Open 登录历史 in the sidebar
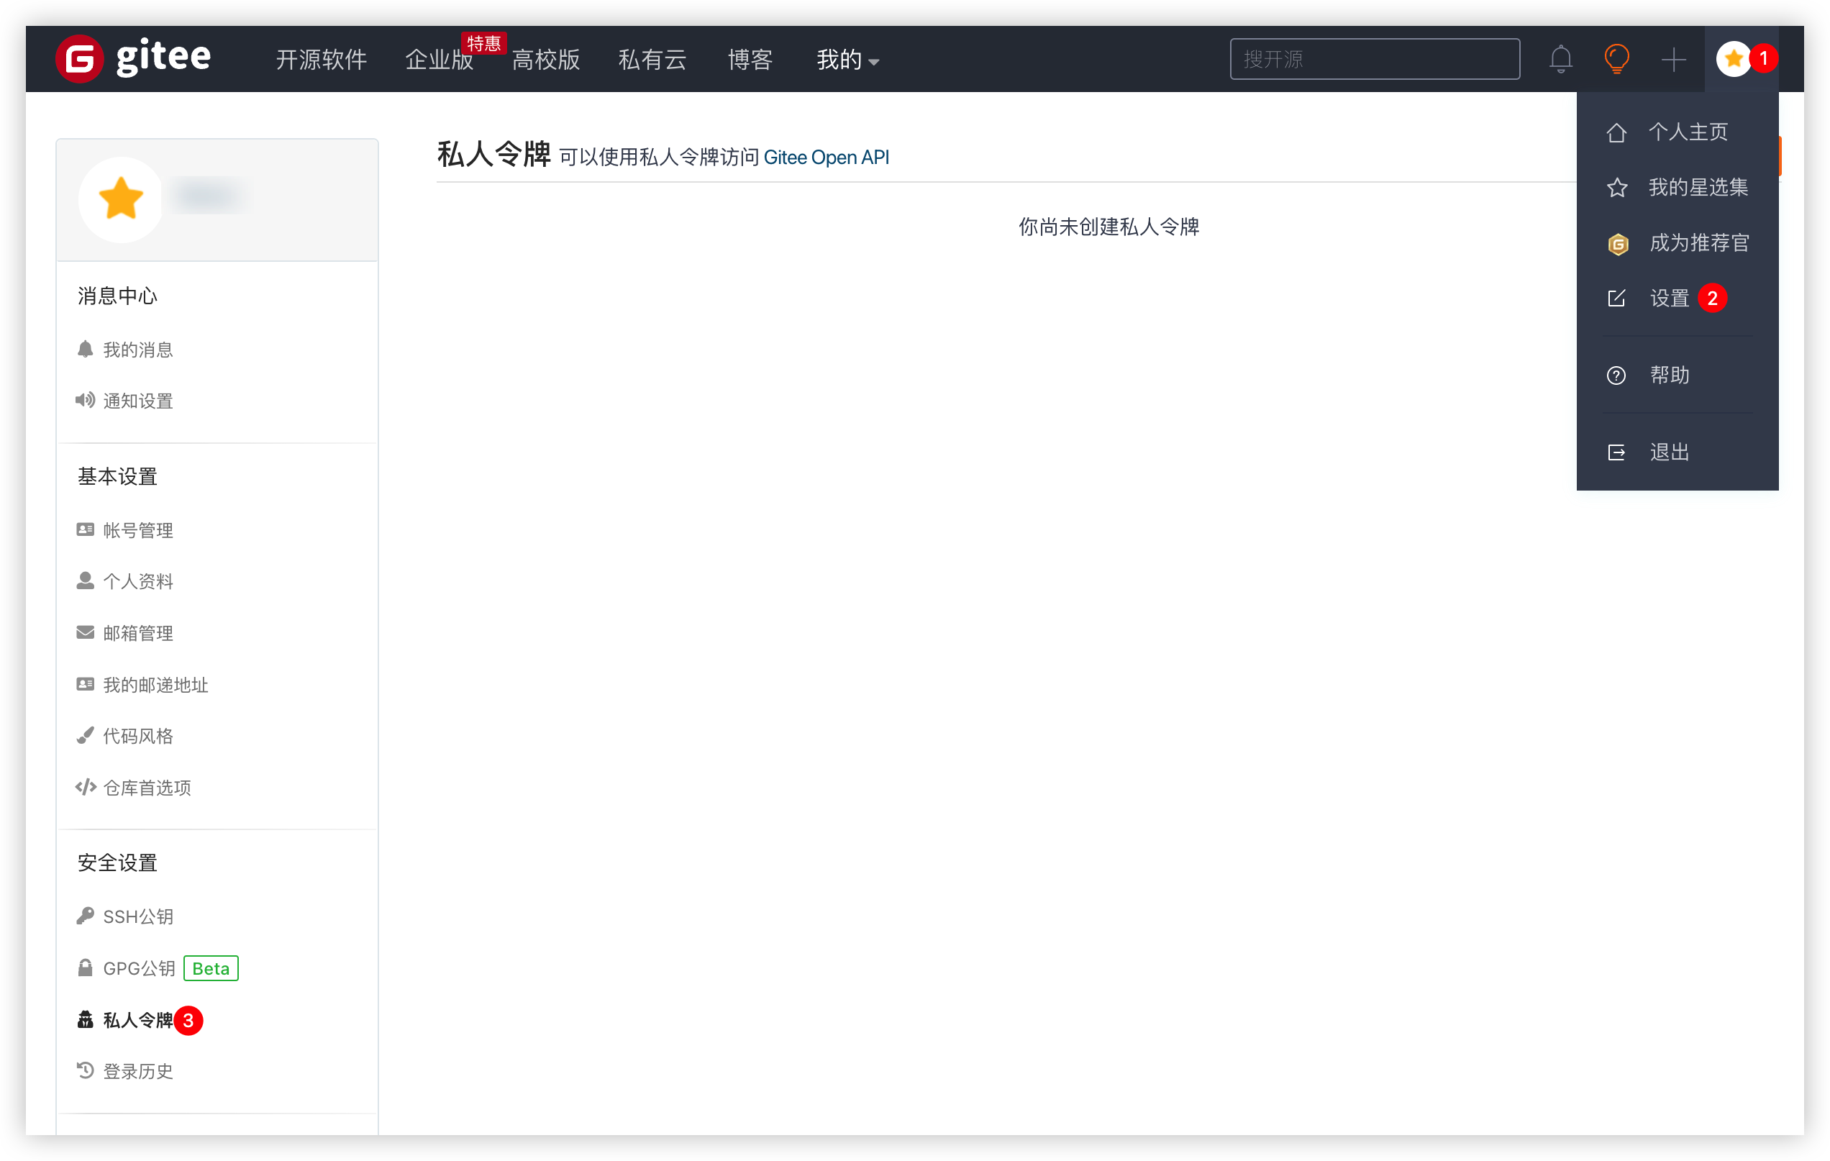This screenshot has height=1161, width=1830. [x=137, y=1070]
